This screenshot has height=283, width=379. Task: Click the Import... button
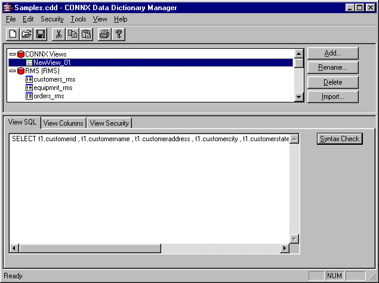click(x=333, y=97)
